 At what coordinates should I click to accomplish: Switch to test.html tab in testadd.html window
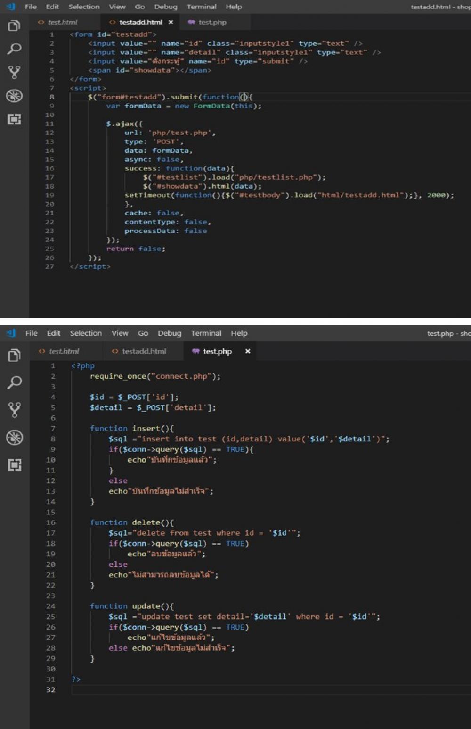pos(62,22)
